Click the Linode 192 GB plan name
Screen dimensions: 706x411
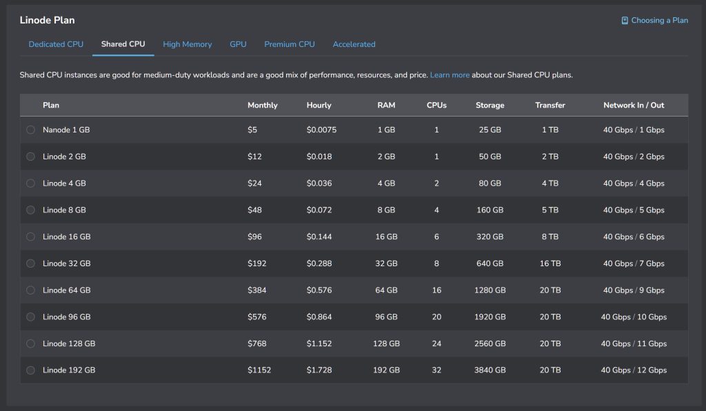[x=69, y=370]
